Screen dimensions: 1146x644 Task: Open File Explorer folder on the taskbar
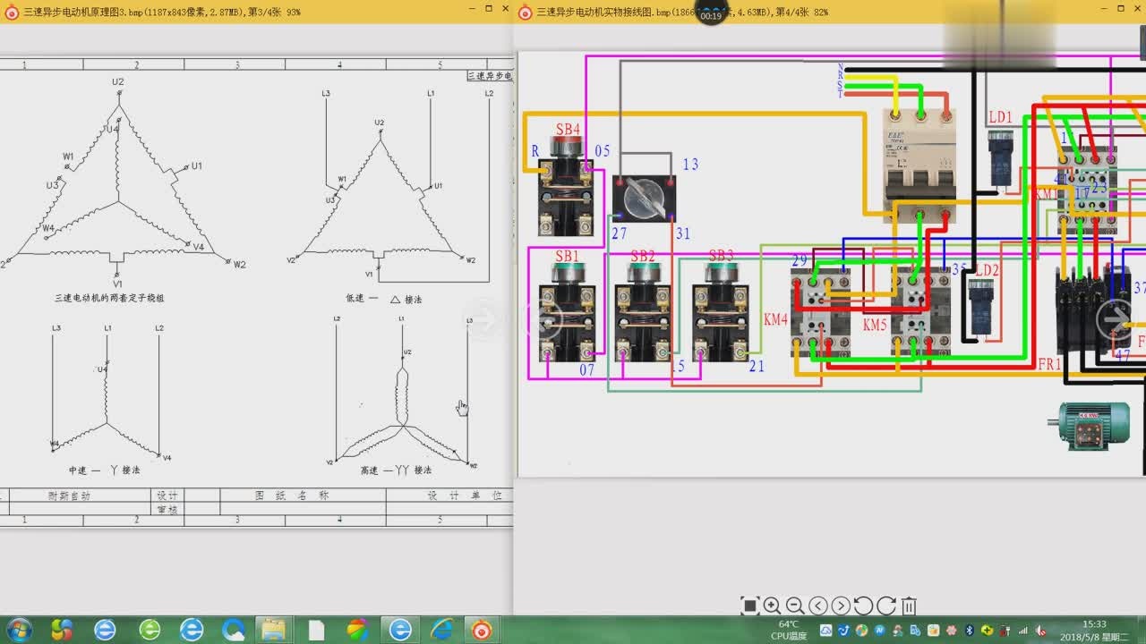point(274,630)
